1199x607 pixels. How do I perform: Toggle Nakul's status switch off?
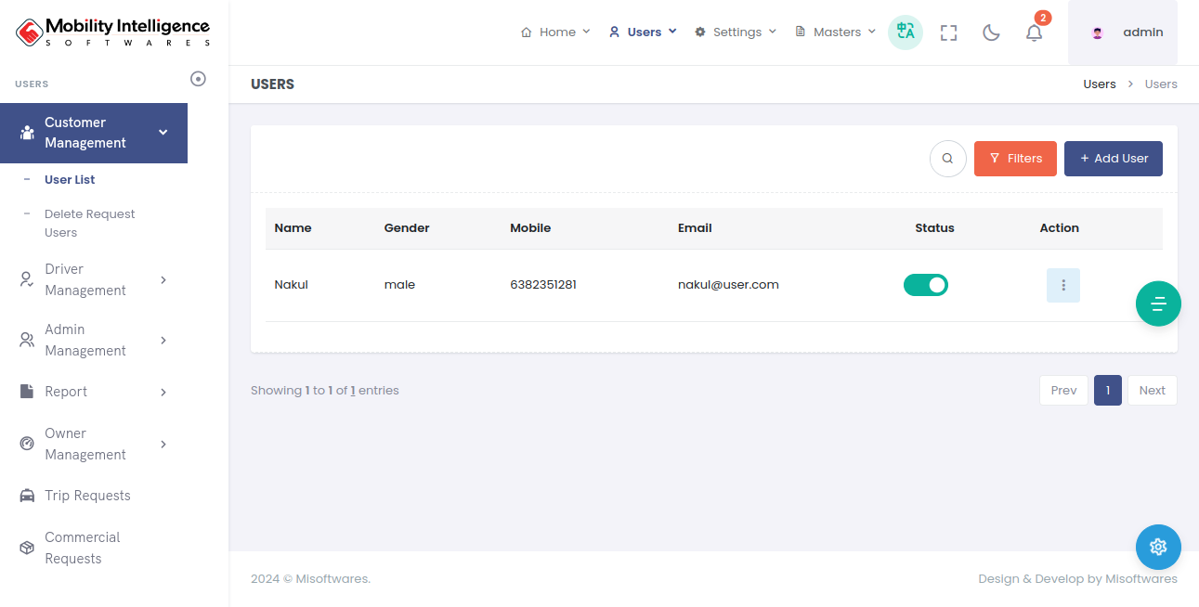(x=925, y=285)
